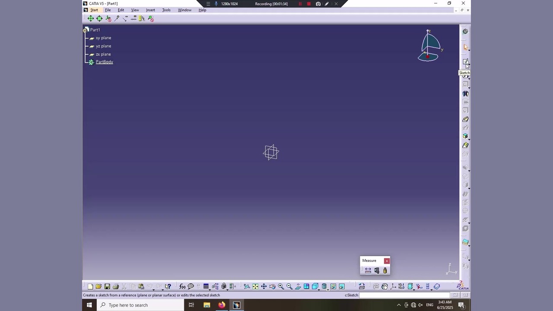
Task: Open the File menu
Action: [108, 10]
